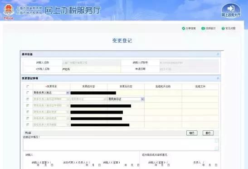Click the 网上办税服务厅 header title
This screenshot has height=169, width=248.
pyautogui.click(x=73, y=10)
